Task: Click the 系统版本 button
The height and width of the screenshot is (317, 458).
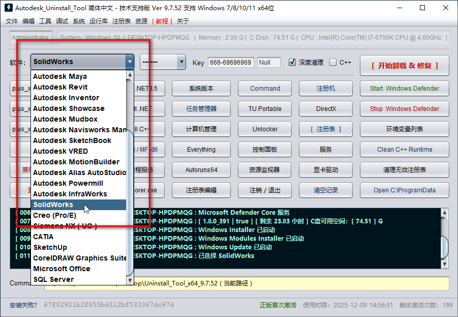Action: (x=201, y=89)
